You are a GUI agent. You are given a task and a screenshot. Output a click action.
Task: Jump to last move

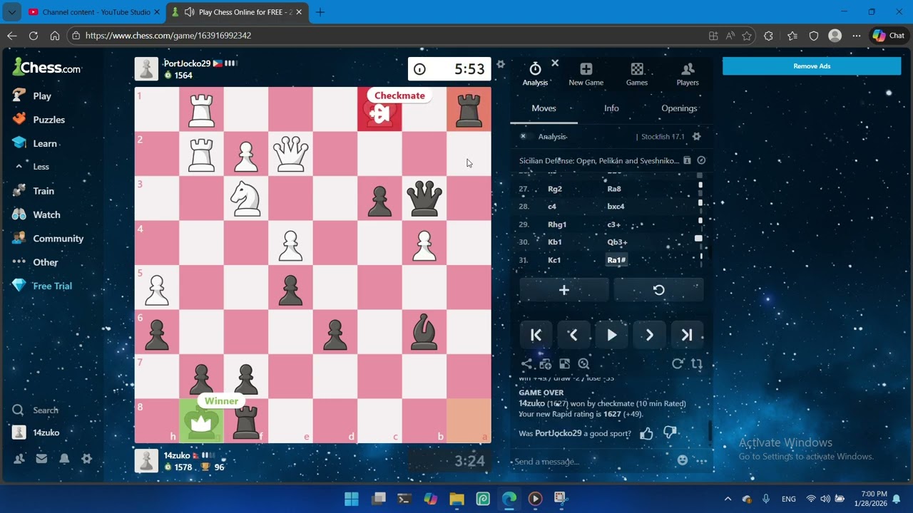coord(687,335)
